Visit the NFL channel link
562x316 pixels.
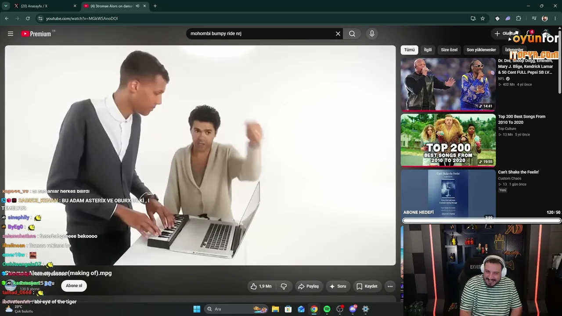tap(501, 79)
